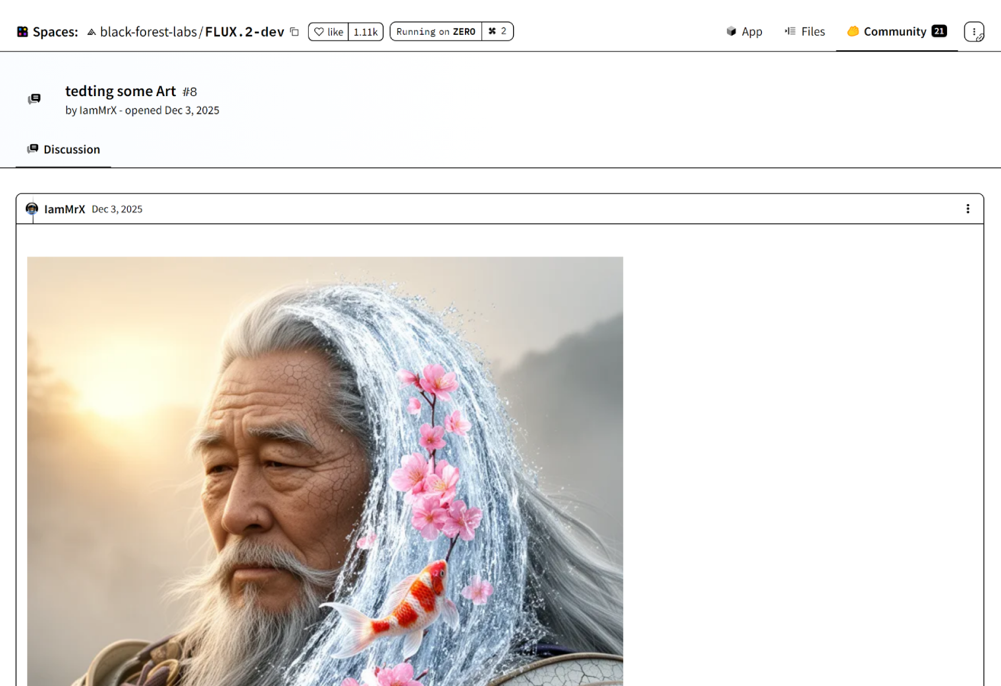Screen dimensions: 1001x686
Task: Open IamMrX username in comment header
Action: coord(65,209)
